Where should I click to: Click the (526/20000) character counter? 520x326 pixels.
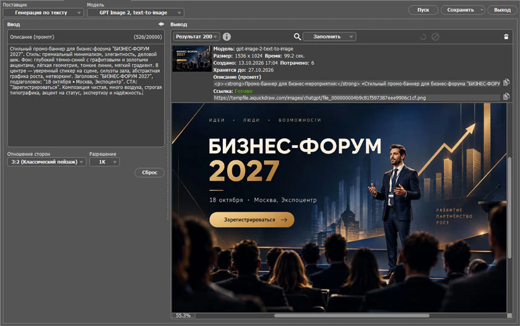tap(147, 37)
